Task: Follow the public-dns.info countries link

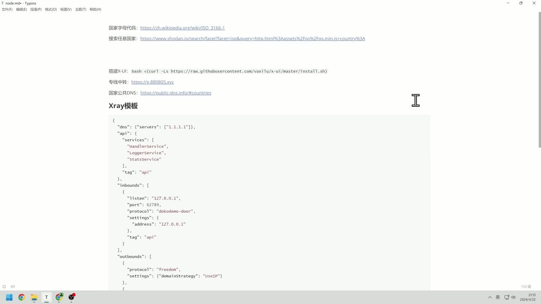Action: [x=175, y=93]
